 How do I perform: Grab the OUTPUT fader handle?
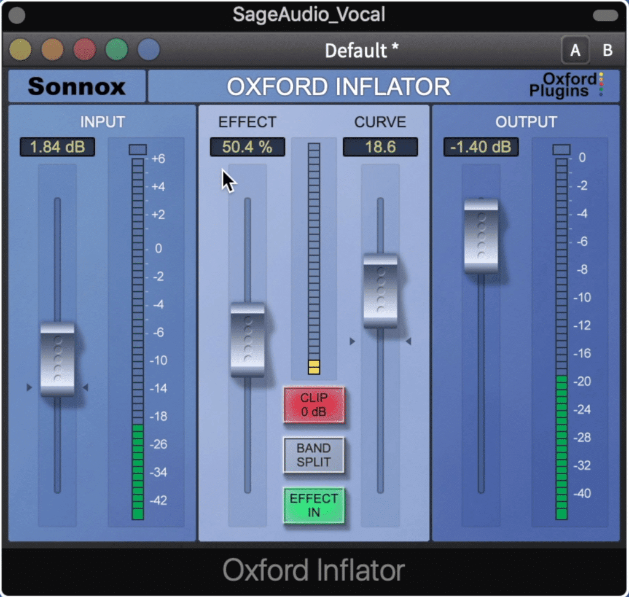(x=481, y=236)
